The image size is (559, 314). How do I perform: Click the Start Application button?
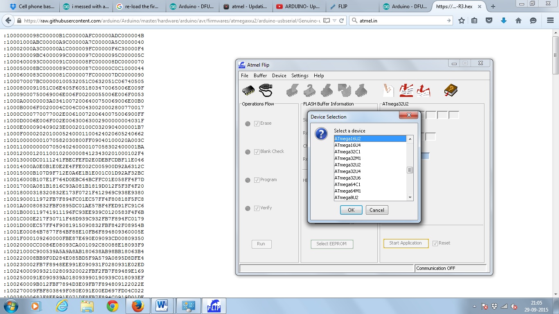click(x=406, y=243)
